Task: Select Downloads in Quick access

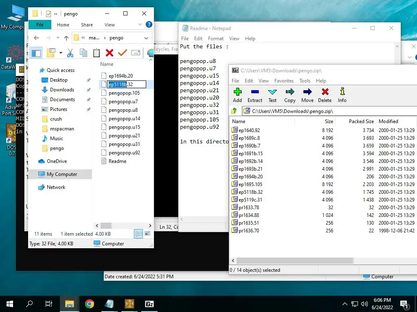Action: point(62,90)
